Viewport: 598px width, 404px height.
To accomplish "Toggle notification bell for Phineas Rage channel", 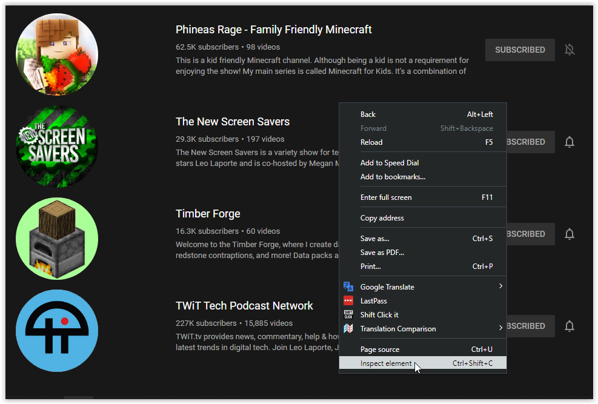I will coord(570,50).
